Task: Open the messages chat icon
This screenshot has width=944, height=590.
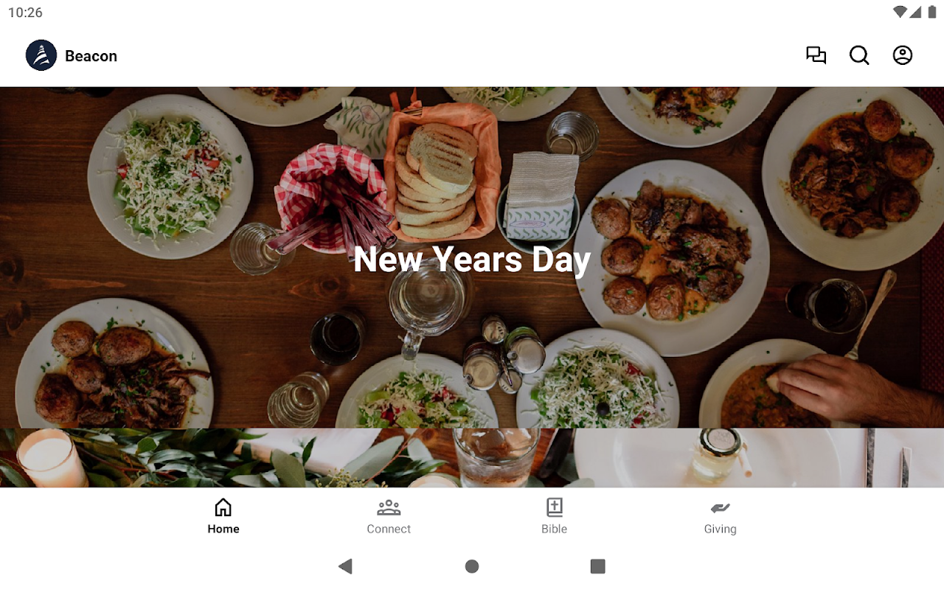Action: [x=816, y=55]
